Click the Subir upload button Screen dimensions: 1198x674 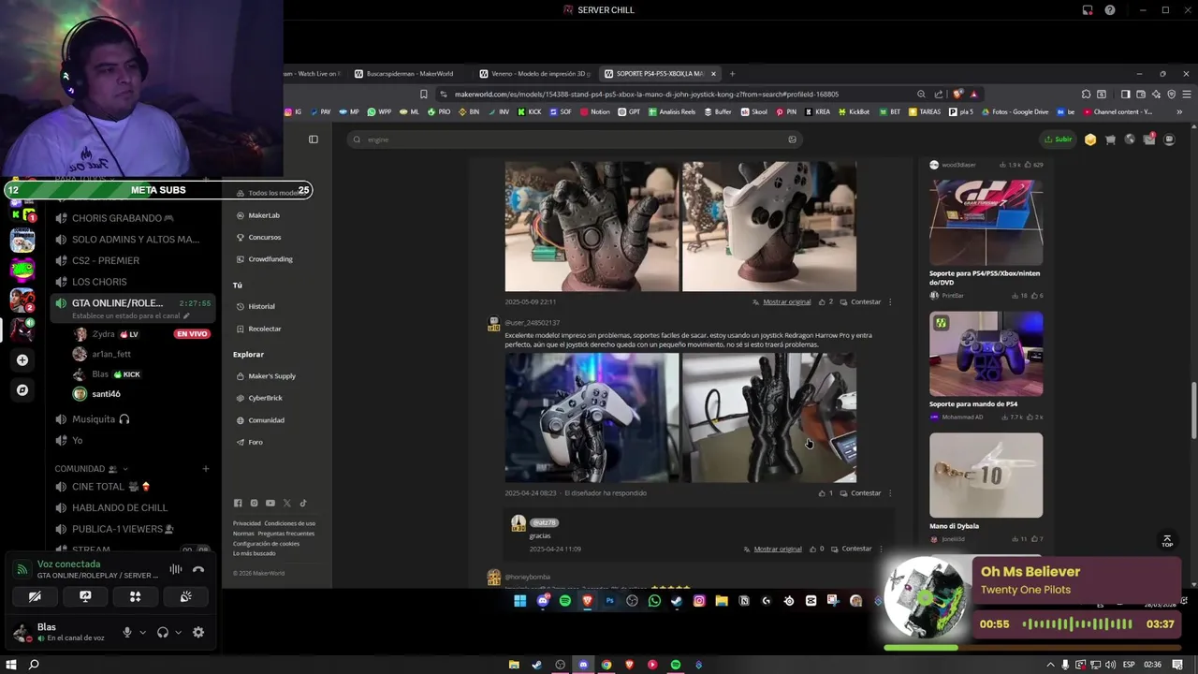[1059, 139]
